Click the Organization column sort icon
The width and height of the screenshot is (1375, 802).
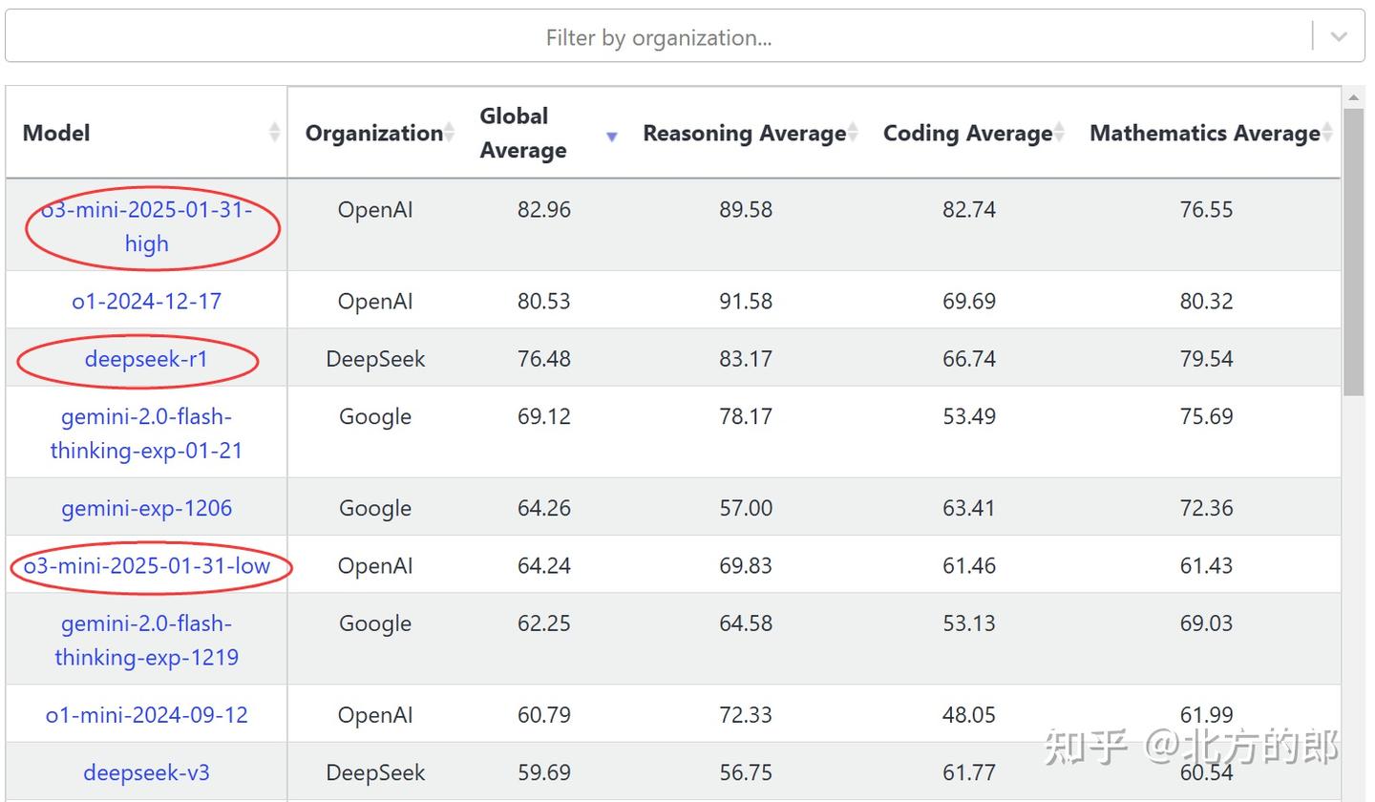[450, 133]
